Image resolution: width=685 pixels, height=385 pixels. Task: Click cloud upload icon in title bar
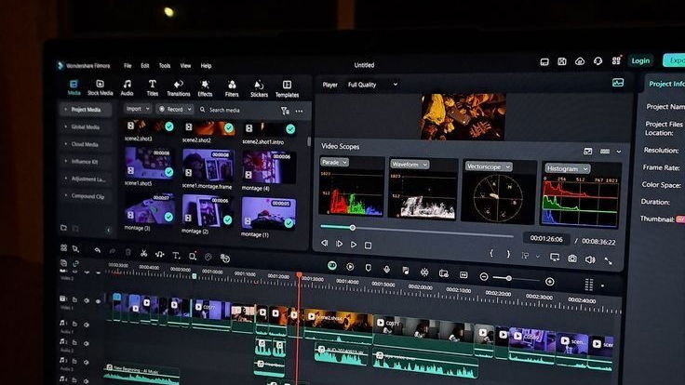click(580, 61)
